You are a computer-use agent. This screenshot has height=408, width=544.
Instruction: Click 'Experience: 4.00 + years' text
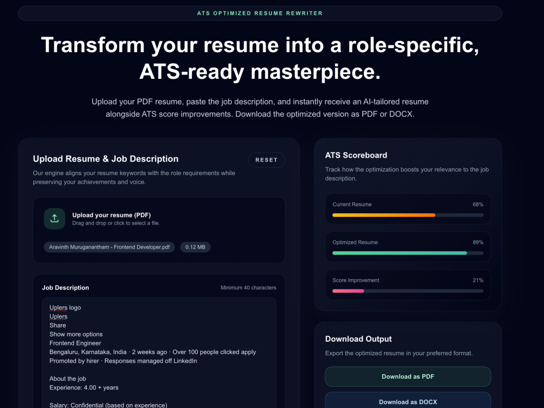tap(84, 387)
